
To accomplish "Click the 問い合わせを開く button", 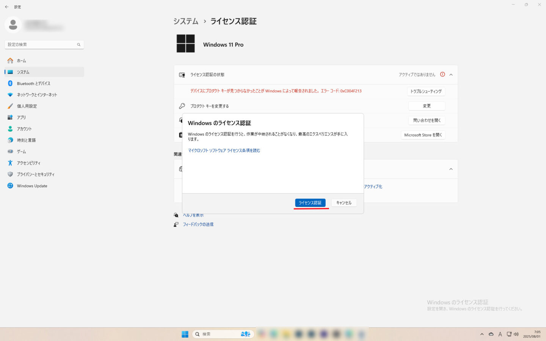I will click(427, 120).
